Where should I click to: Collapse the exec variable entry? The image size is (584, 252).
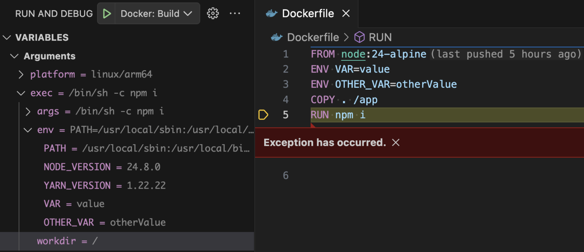click(21, 93)
